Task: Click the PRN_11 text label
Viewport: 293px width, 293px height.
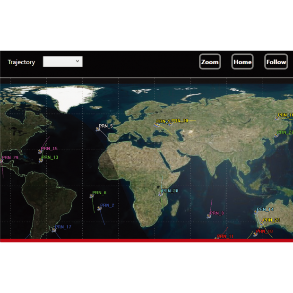Action: 225,236
